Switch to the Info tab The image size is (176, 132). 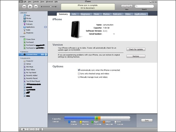74,14
